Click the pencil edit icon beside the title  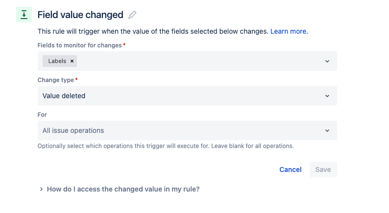(x=132, y=15)
